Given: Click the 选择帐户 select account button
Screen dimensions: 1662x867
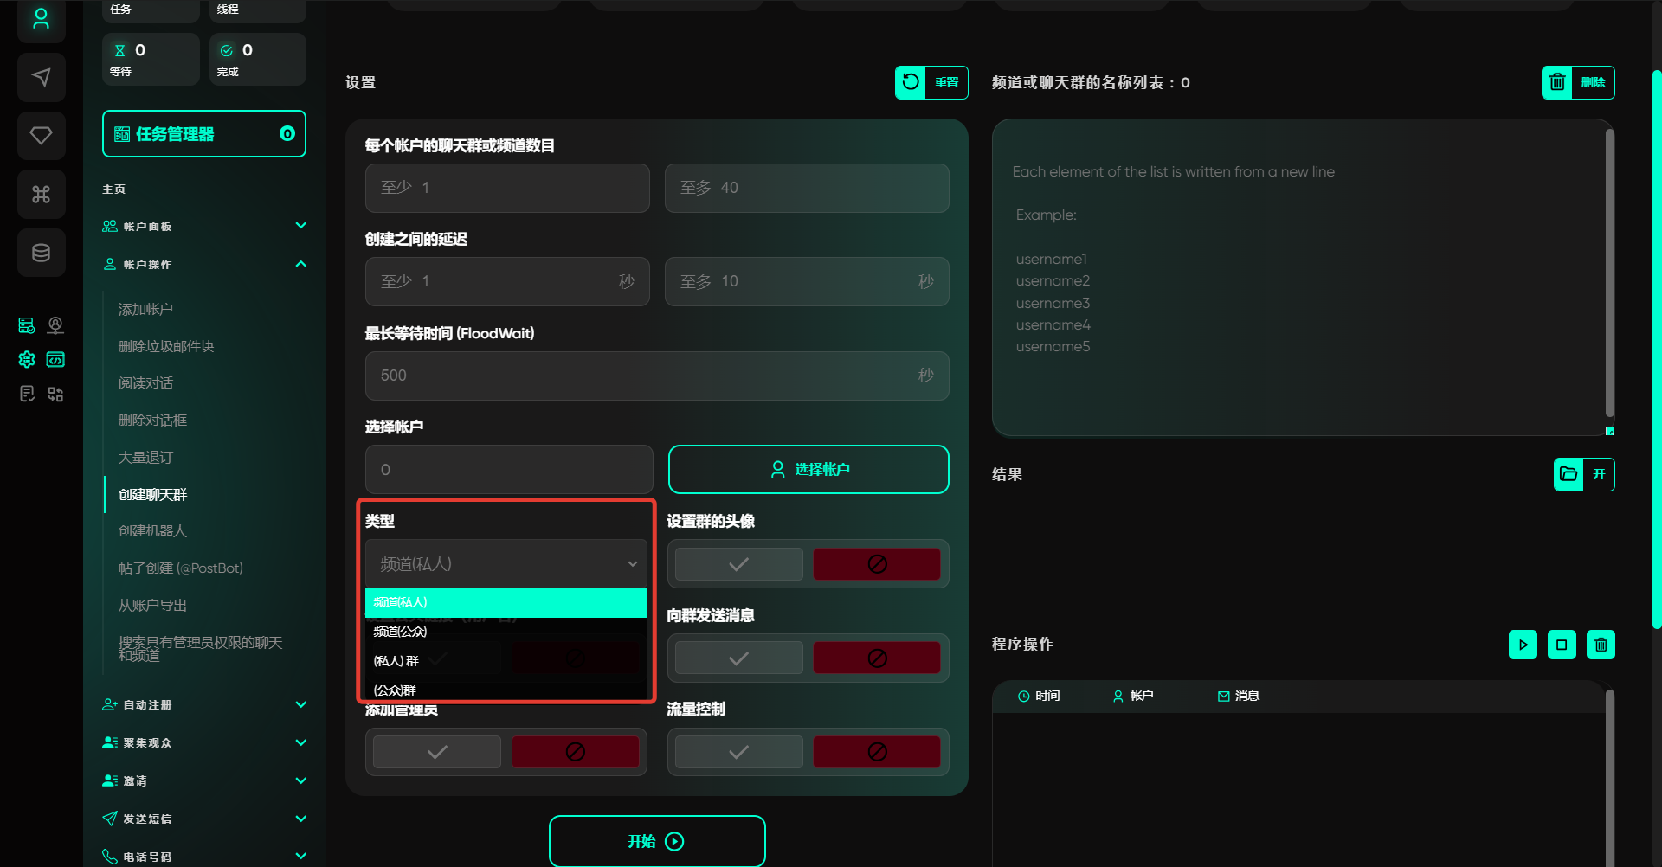Looking at the screenshot, I should (808, 470).
